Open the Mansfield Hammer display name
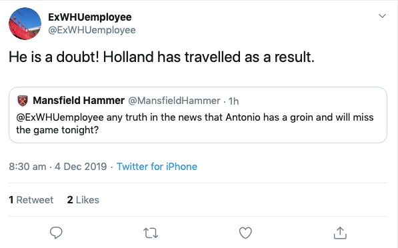 [x=79, y=101]
